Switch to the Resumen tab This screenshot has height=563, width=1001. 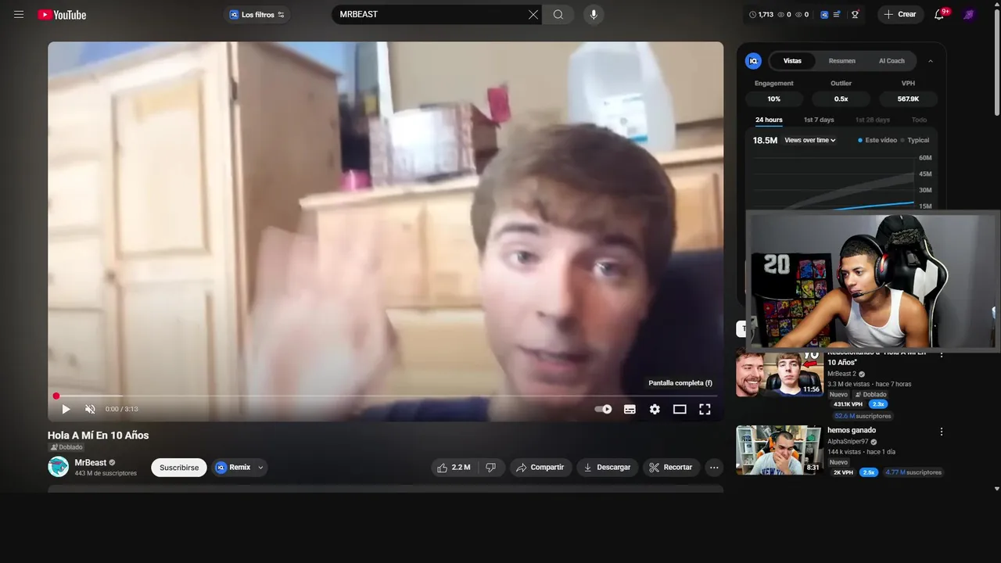point(841,61)
